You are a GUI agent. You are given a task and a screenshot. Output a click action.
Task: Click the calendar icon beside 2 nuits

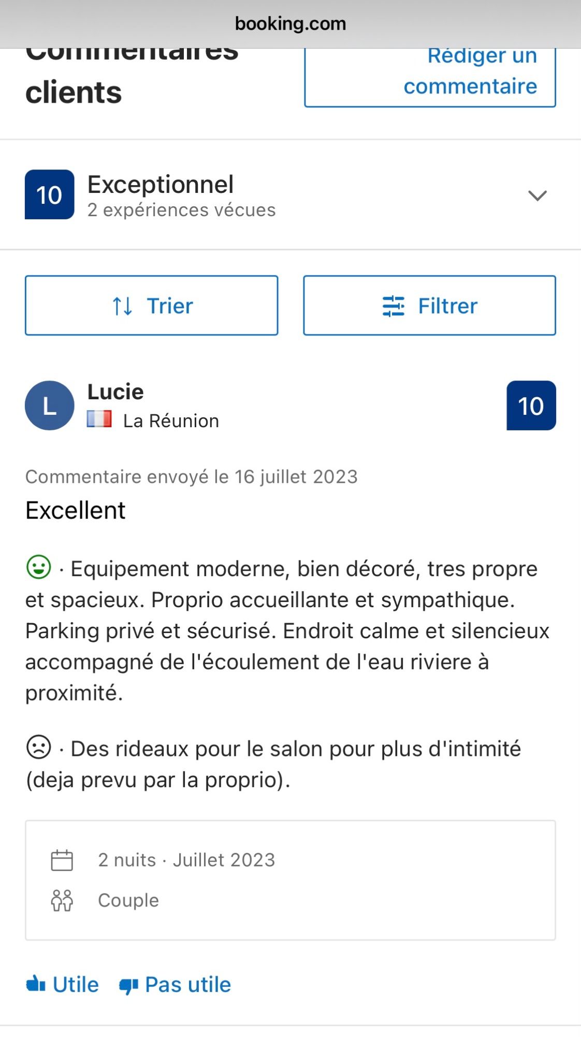[x=62, y=860]
